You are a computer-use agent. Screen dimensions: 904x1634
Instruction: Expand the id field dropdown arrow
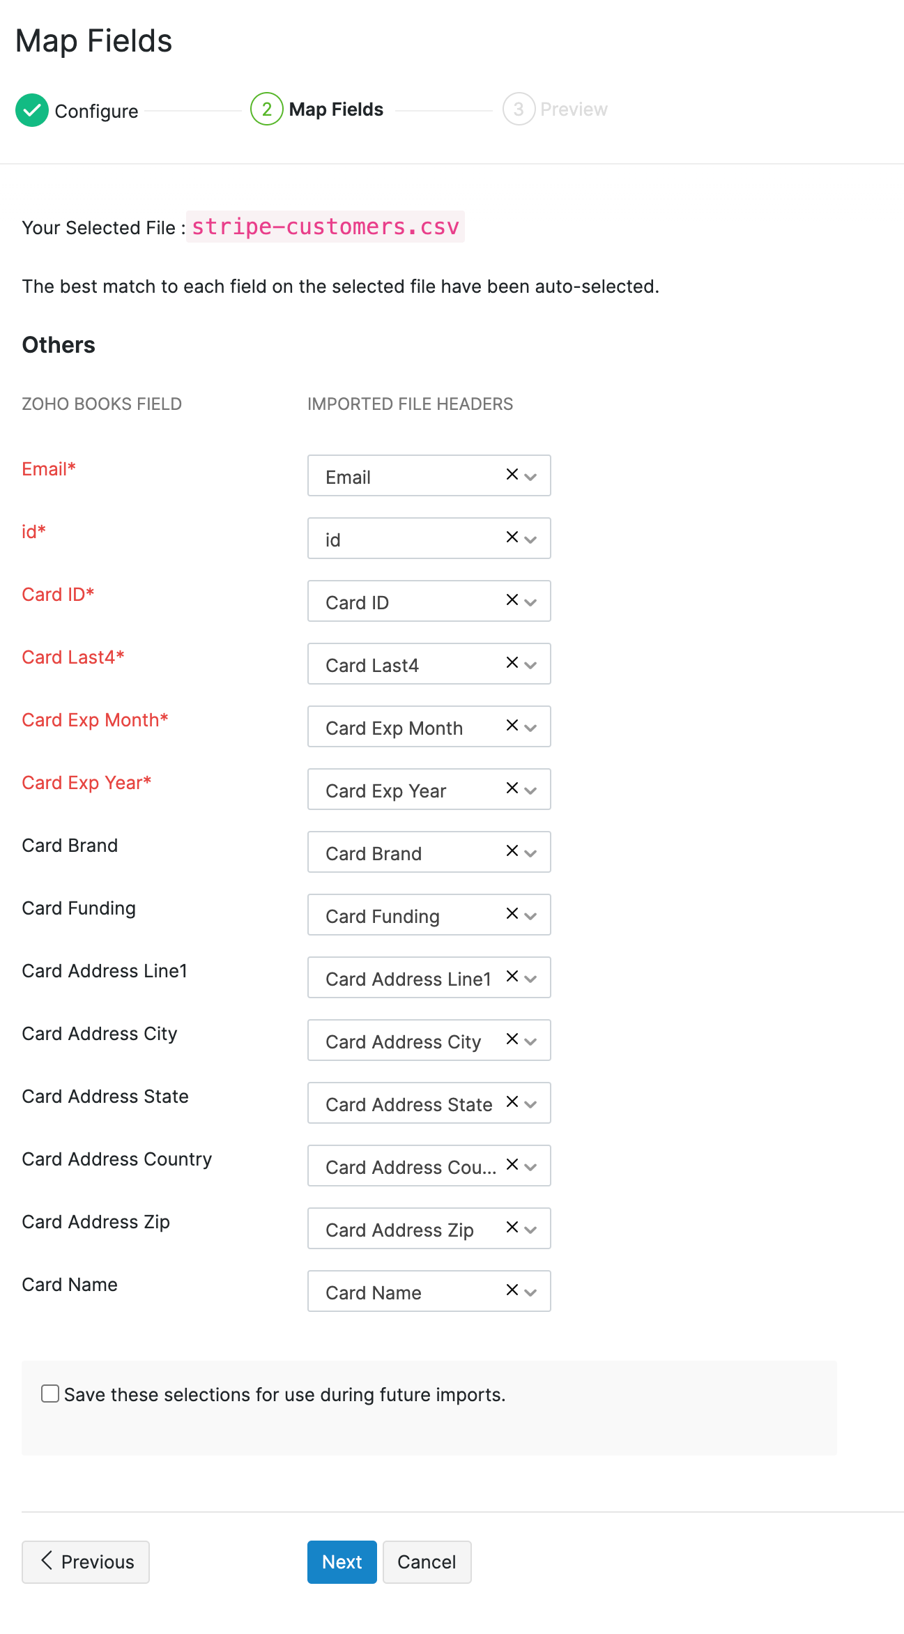click(531, 540)
